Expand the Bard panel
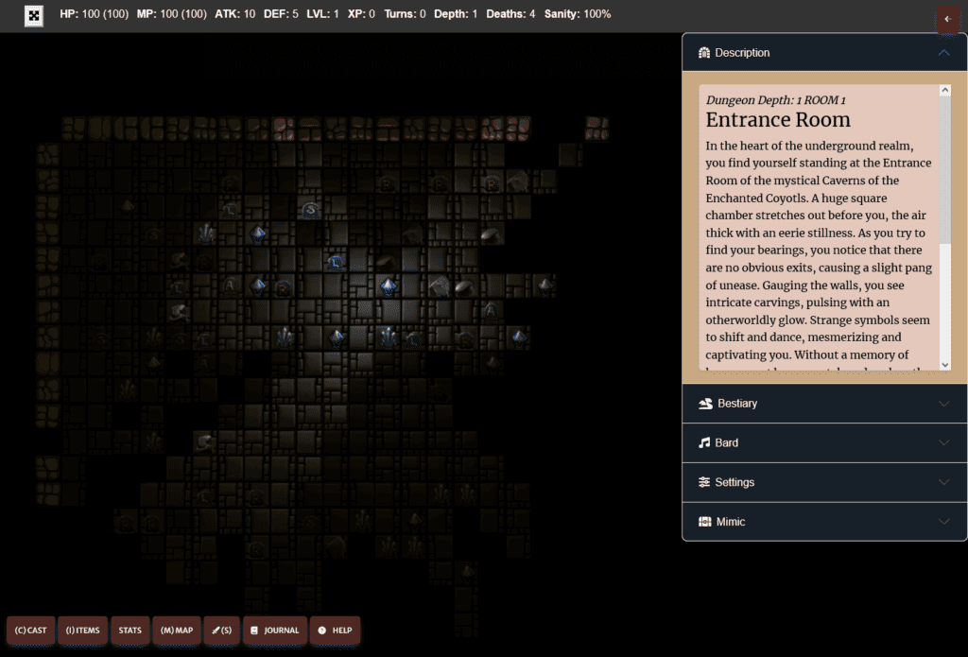Image resolution: width=968 pixels, height=657 pixels. pos(943,442)
